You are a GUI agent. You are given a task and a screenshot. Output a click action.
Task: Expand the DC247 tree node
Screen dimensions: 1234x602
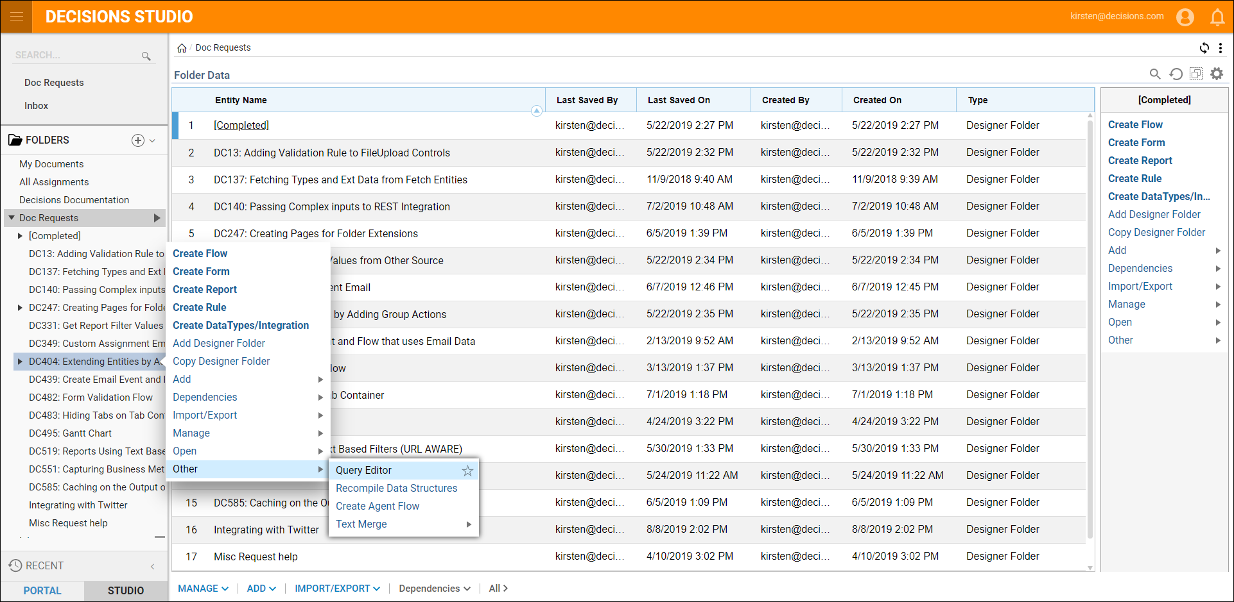point(21,308)
